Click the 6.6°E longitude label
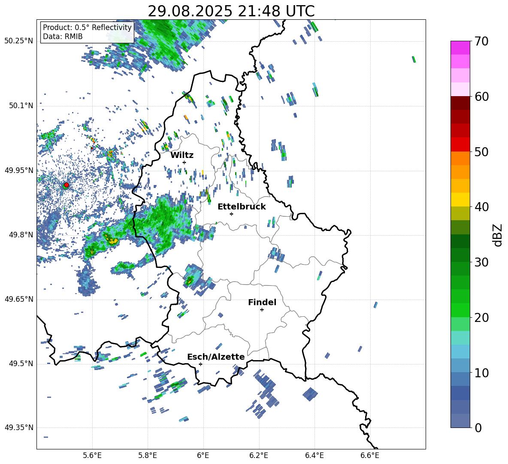Image resolution: width=508 pixels, height=464 pixels. (370, 455)
